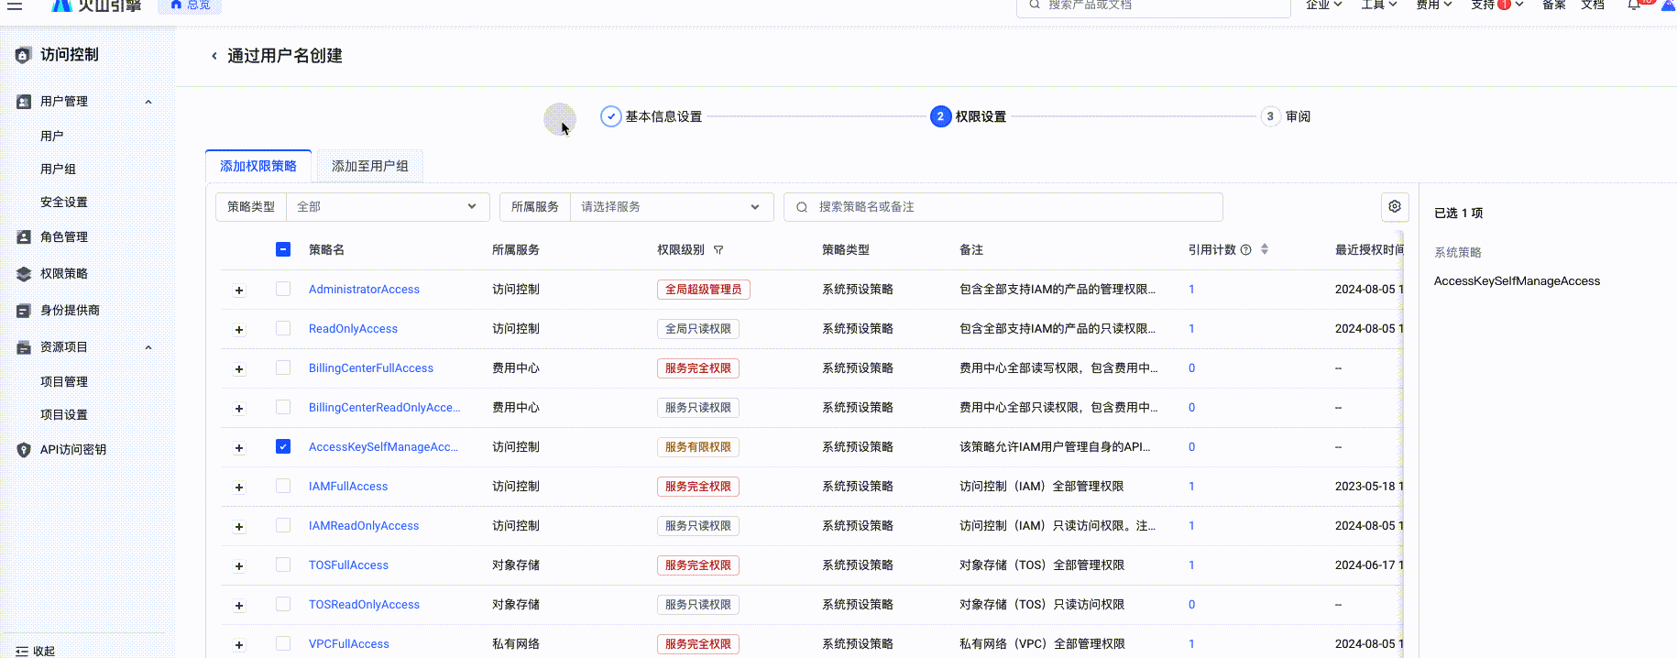Open the IAMReadOnlyAccess policy link
This screenshot has height=658, width=1677.
(364, 525)
